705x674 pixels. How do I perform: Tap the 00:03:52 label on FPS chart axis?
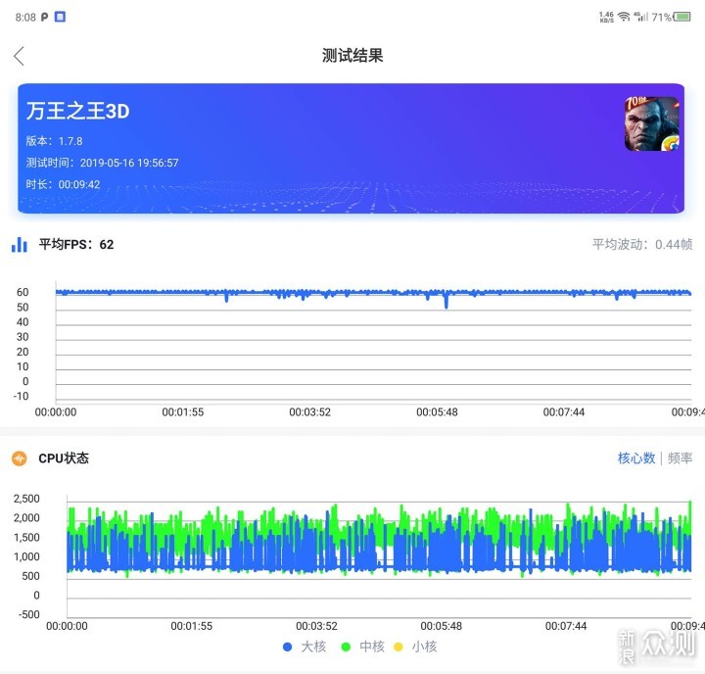pyautogui.click(x=309, y=411)
